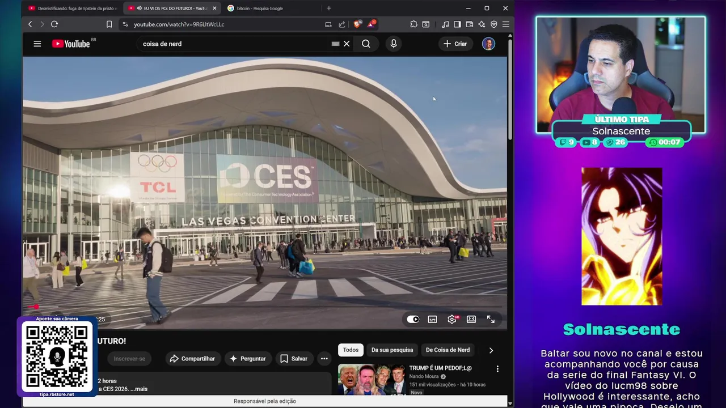Clear the YouTube search text
726x408 pixels.
(x=347, y=44)
